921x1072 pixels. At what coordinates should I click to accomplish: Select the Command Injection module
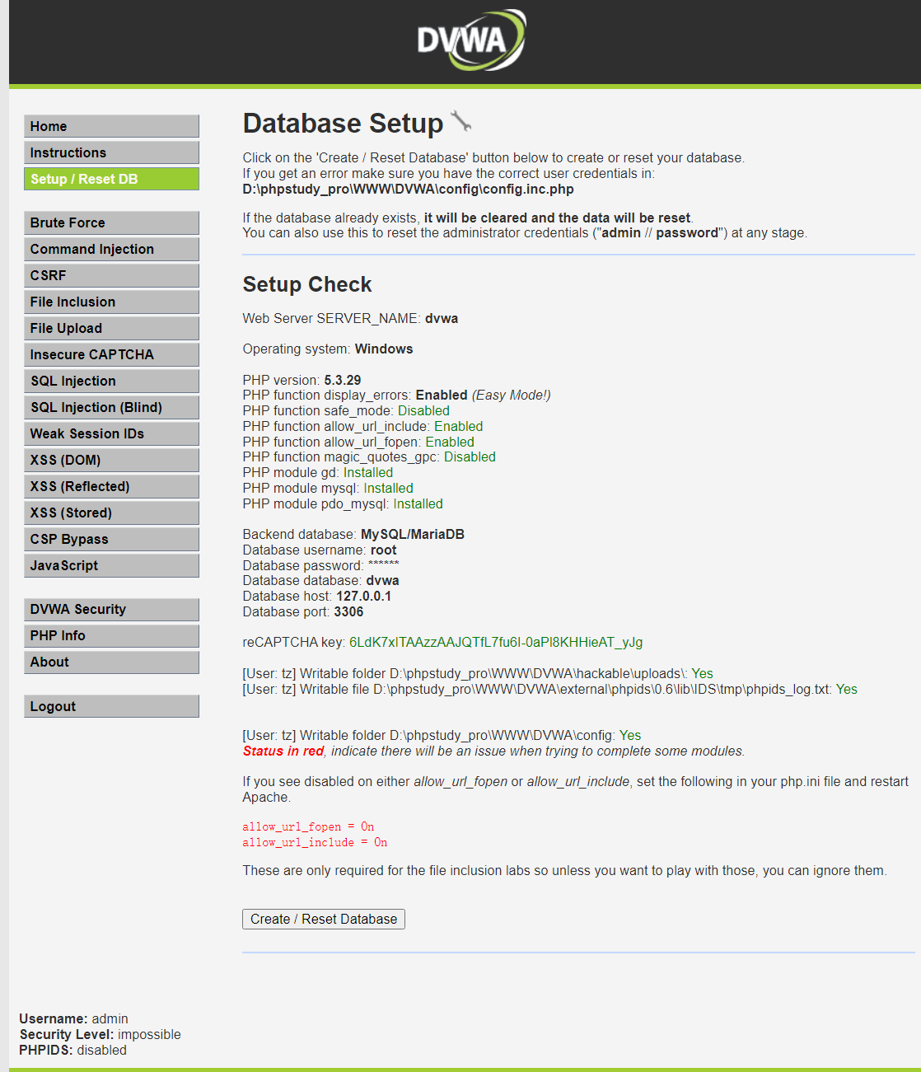(x=111, y=249)
